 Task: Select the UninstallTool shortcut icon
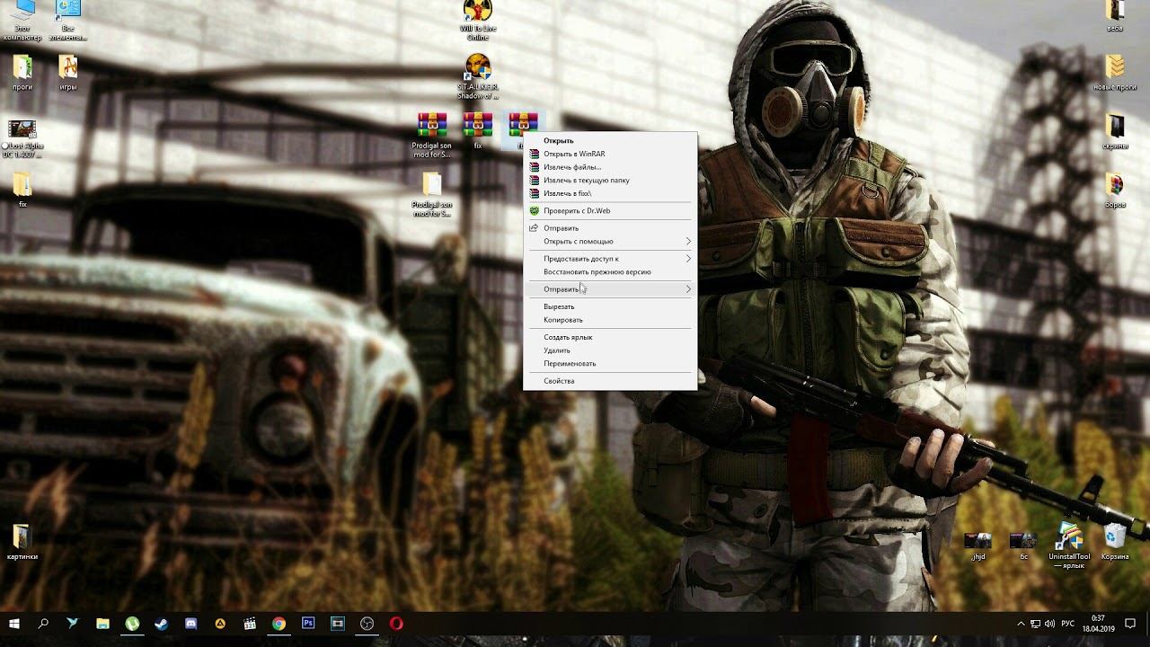1069,536
